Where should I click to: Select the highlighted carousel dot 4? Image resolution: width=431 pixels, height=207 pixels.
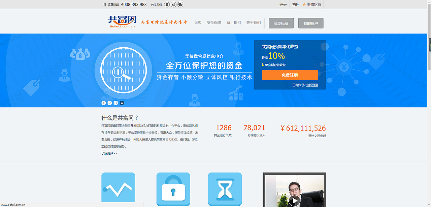[x=122, y=103]
